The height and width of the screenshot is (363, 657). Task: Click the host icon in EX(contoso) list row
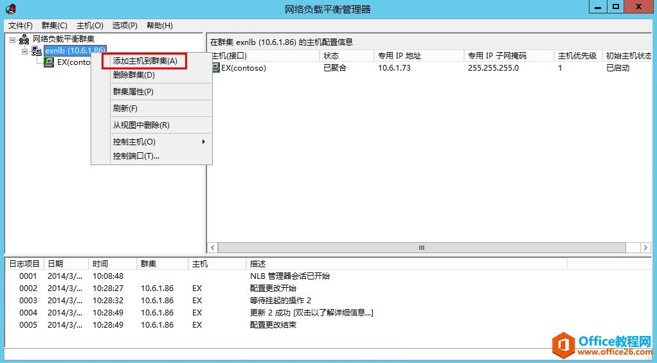(216, 68)
